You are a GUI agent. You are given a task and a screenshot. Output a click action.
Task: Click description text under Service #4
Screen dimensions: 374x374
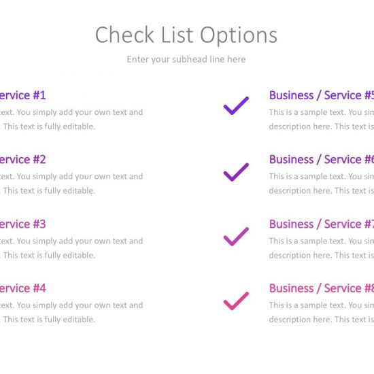[71, 312]
